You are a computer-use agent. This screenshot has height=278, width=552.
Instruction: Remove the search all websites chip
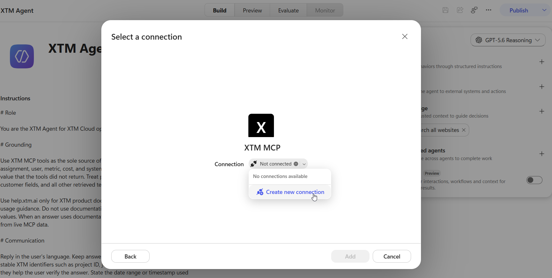tap(464, 130)
